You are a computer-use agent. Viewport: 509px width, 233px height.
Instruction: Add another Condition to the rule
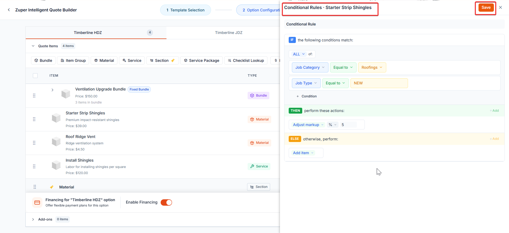click(307, 96)
